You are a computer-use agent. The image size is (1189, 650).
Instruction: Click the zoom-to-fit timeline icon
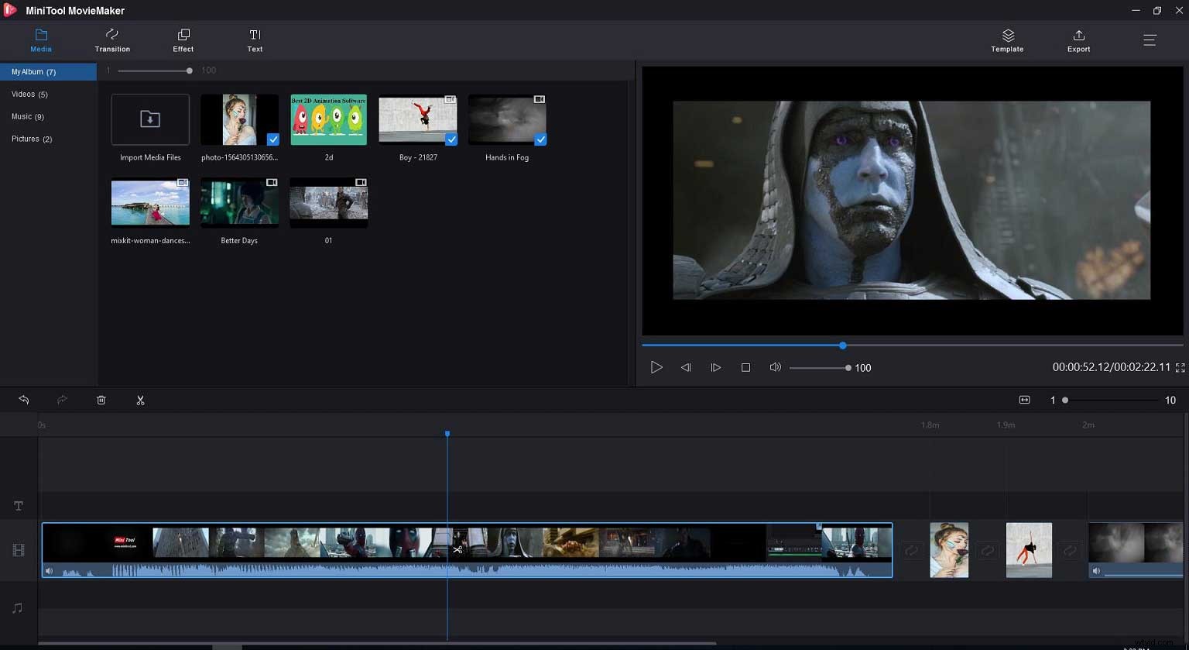coord(1024,400)
